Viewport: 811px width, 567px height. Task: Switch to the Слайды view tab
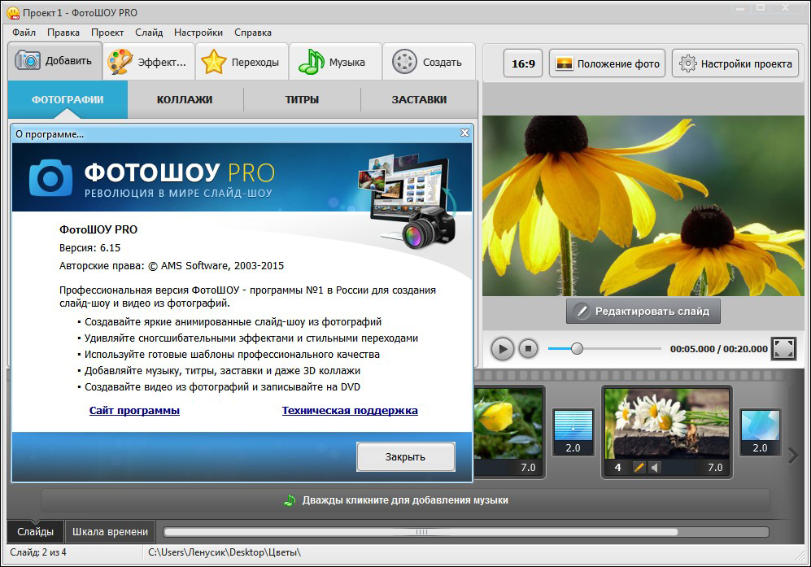point(35,532)
